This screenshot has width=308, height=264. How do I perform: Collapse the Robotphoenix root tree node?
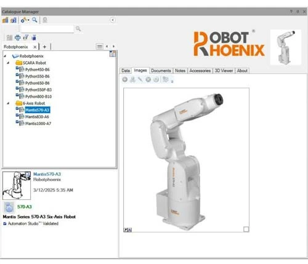coord(5,56)
